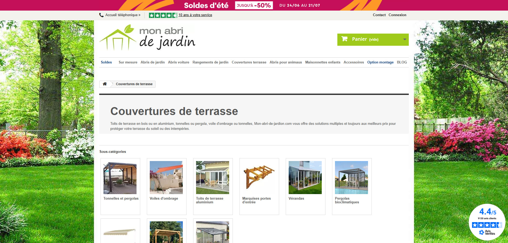Open the Panier (vide) cart button
The width and height of the screenshot is (508, 243).
[x=373, y=39]
